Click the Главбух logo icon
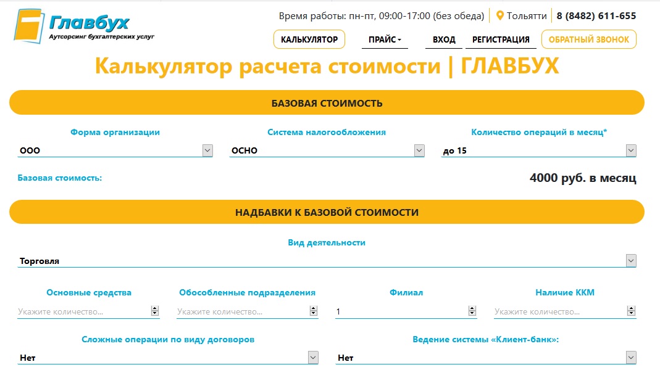This screenshot has height=370, width=660. click(x=30, y=26)
